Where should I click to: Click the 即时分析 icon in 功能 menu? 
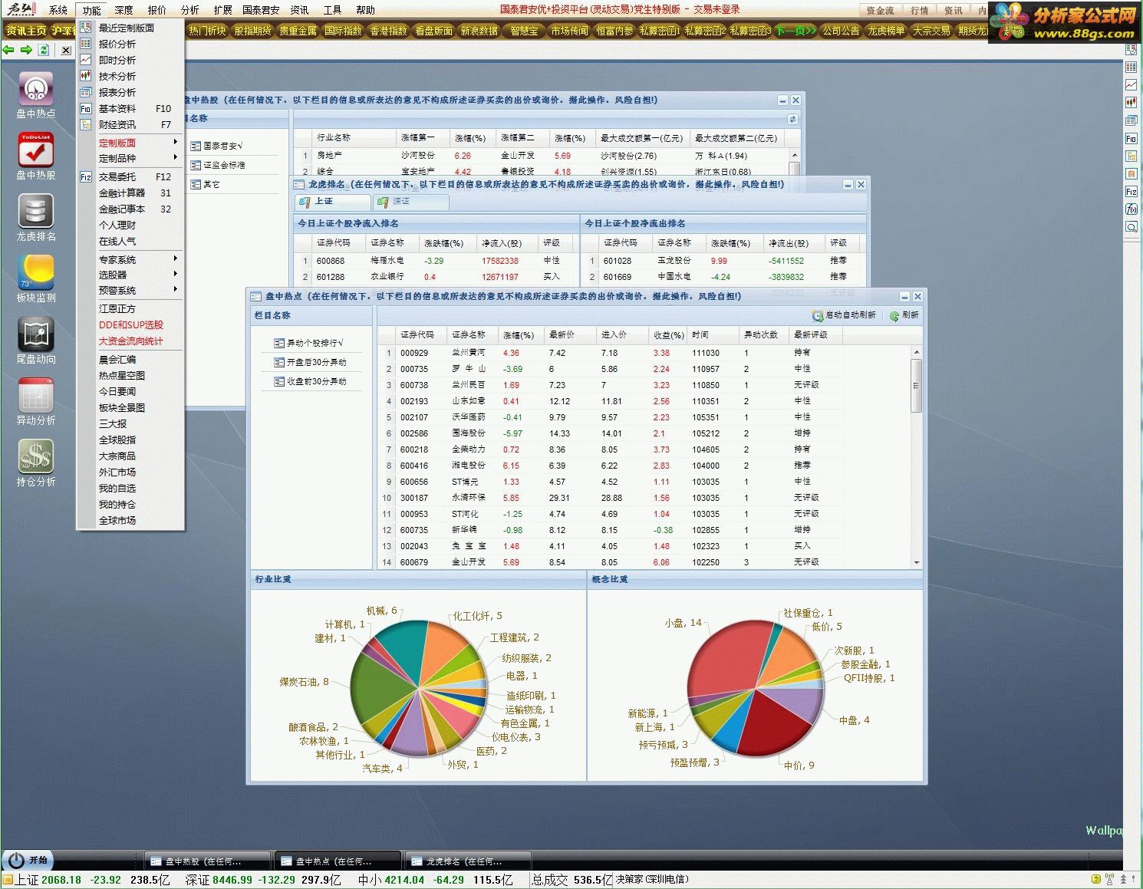pos(86,60)
